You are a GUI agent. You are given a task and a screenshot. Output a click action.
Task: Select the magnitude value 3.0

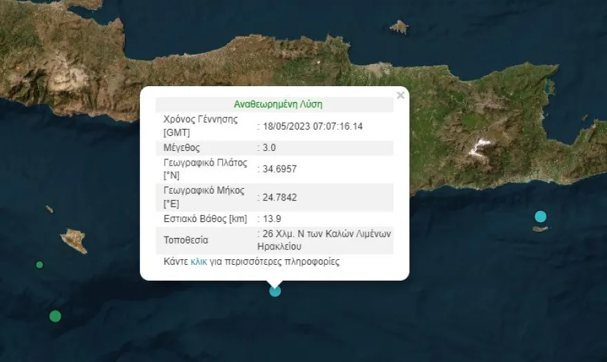click(x=269, y=148)
